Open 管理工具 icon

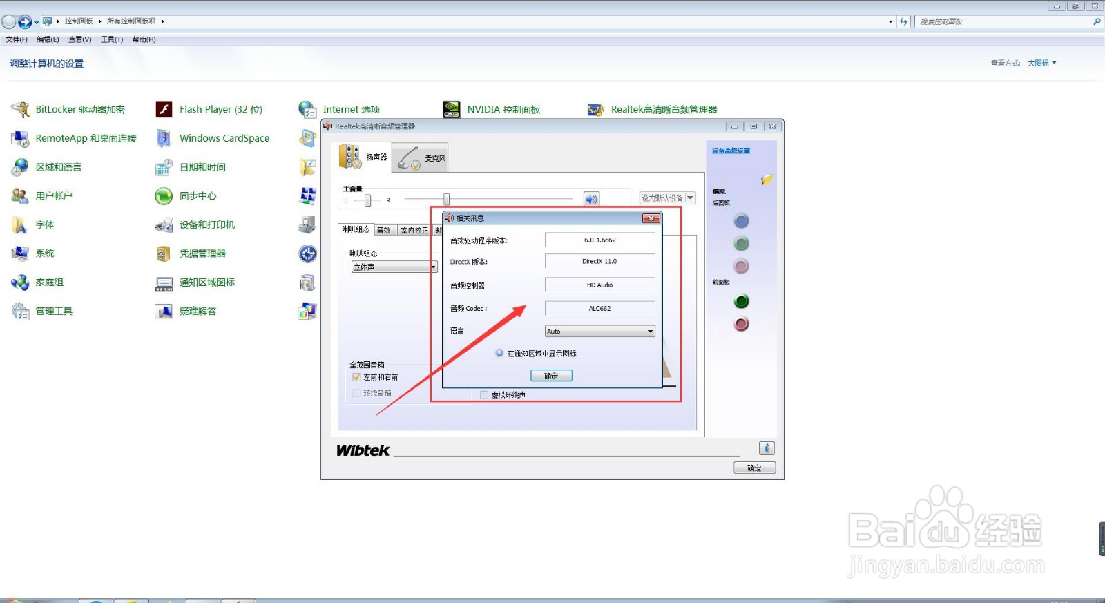pos(20,311)
